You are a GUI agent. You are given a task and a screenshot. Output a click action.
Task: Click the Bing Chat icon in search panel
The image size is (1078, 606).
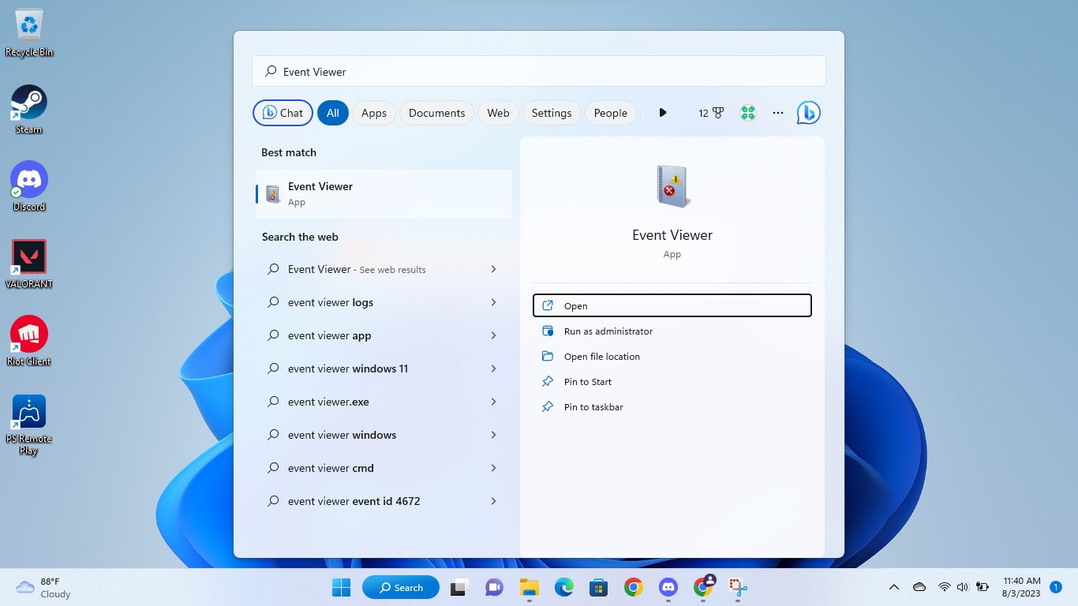pos(808,113)
